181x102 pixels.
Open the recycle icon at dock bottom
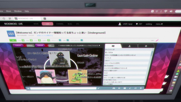coord(171,91)
